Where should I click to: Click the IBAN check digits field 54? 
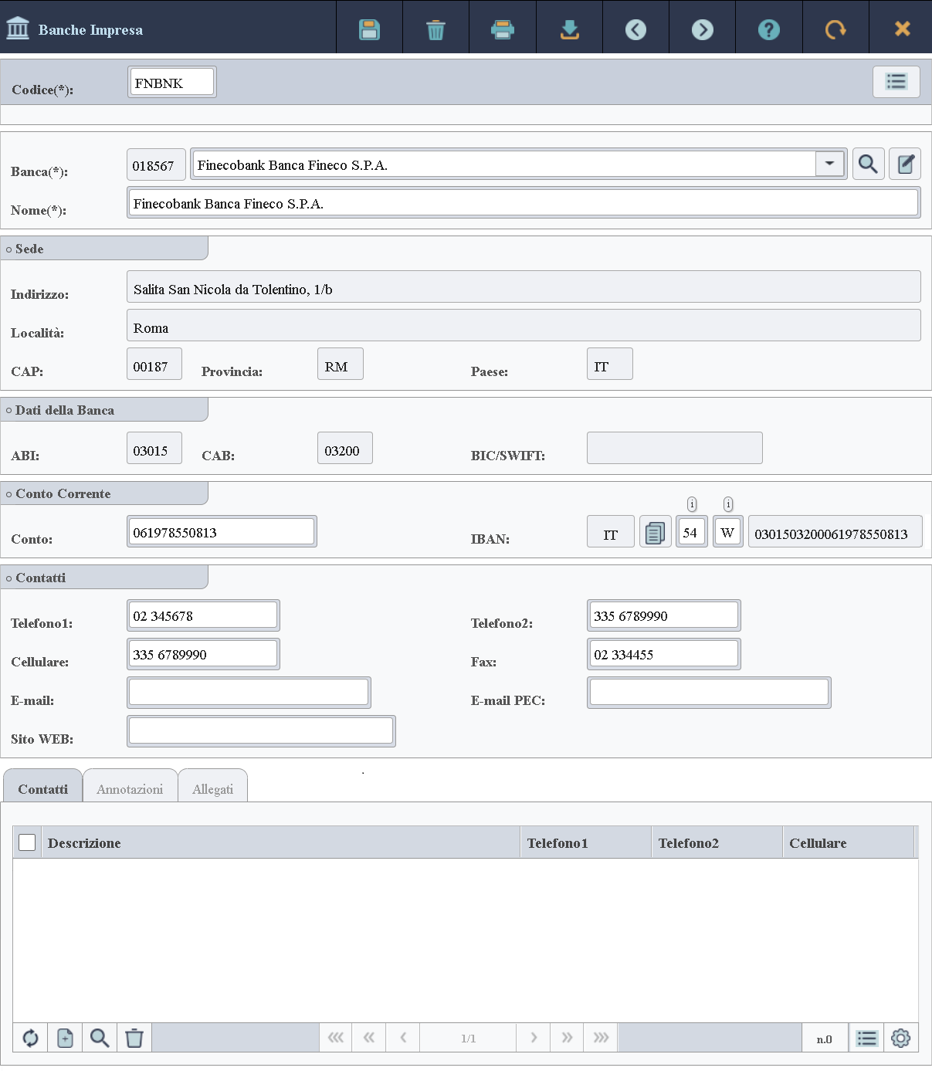[x=691, y=532]
